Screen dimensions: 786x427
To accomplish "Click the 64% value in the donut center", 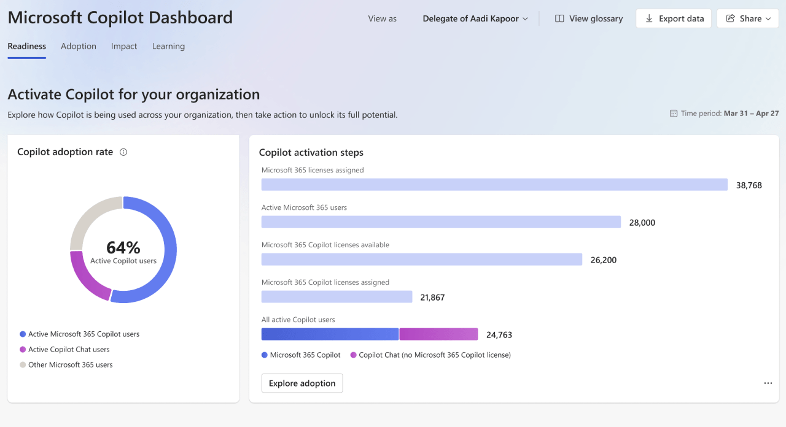I will [x=123, y=247].
